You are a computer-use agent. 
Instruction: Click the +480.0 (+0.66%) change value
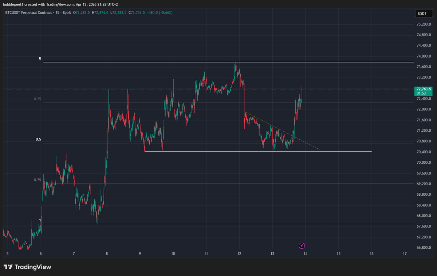pos(160,12)
